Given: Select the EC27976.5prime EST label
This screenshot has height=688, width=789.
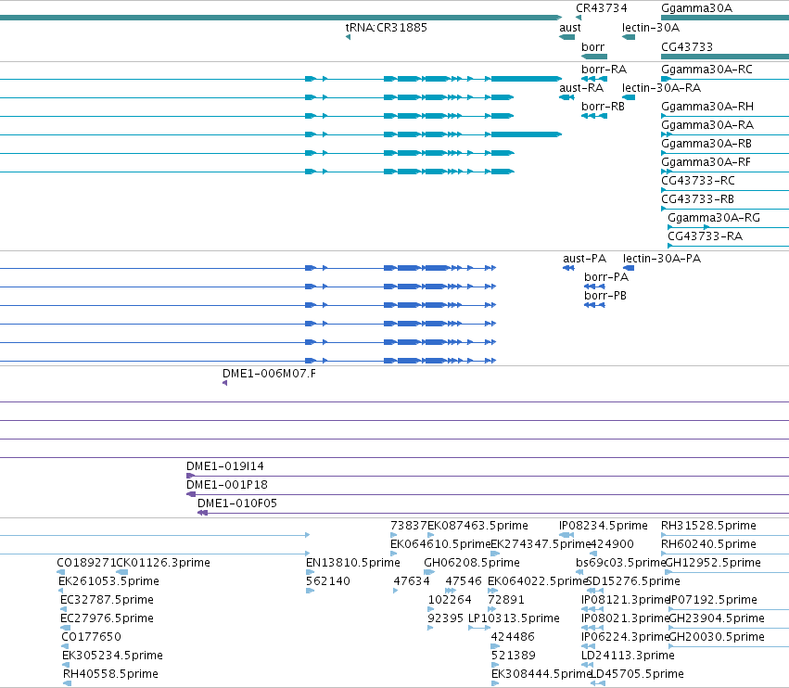Looking at the screenshot, I should point(107,619).
